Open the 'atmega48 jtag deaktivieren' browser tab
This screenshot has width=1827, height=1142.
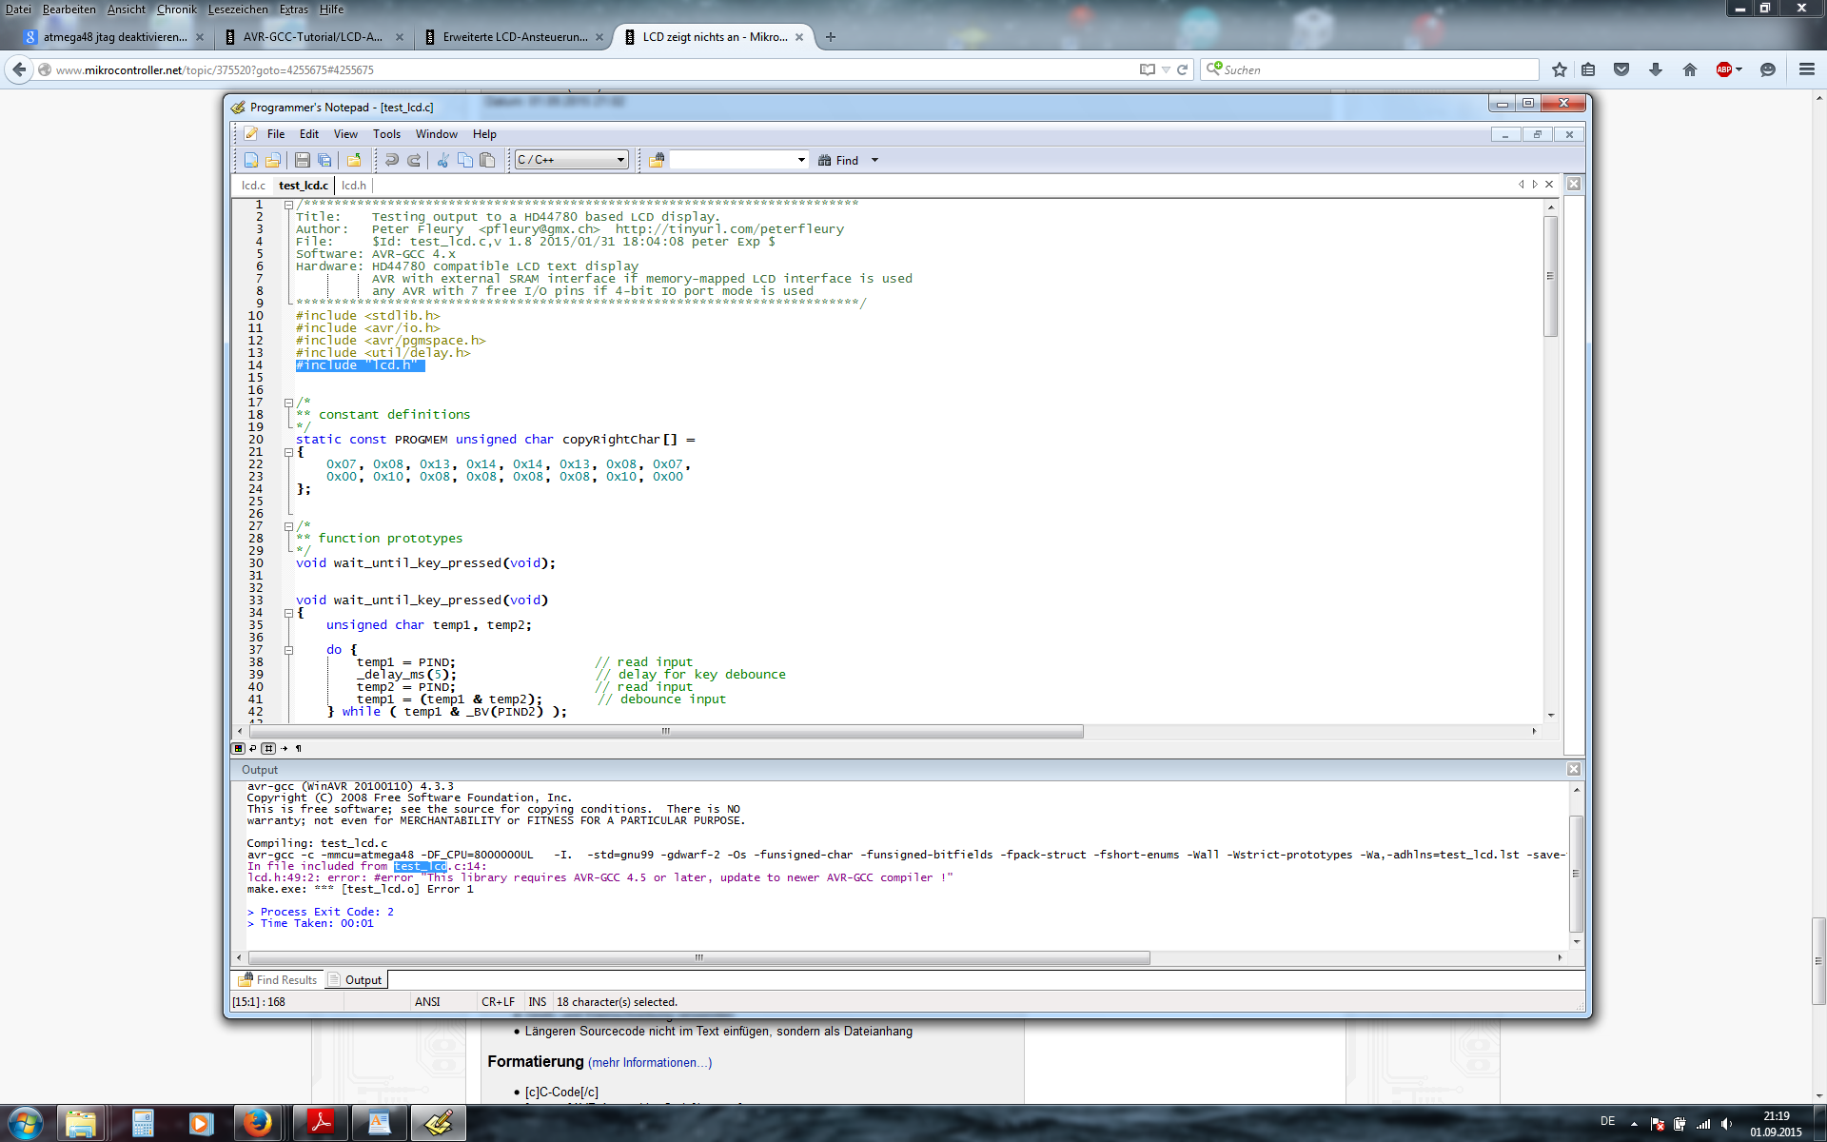(114, 37)
